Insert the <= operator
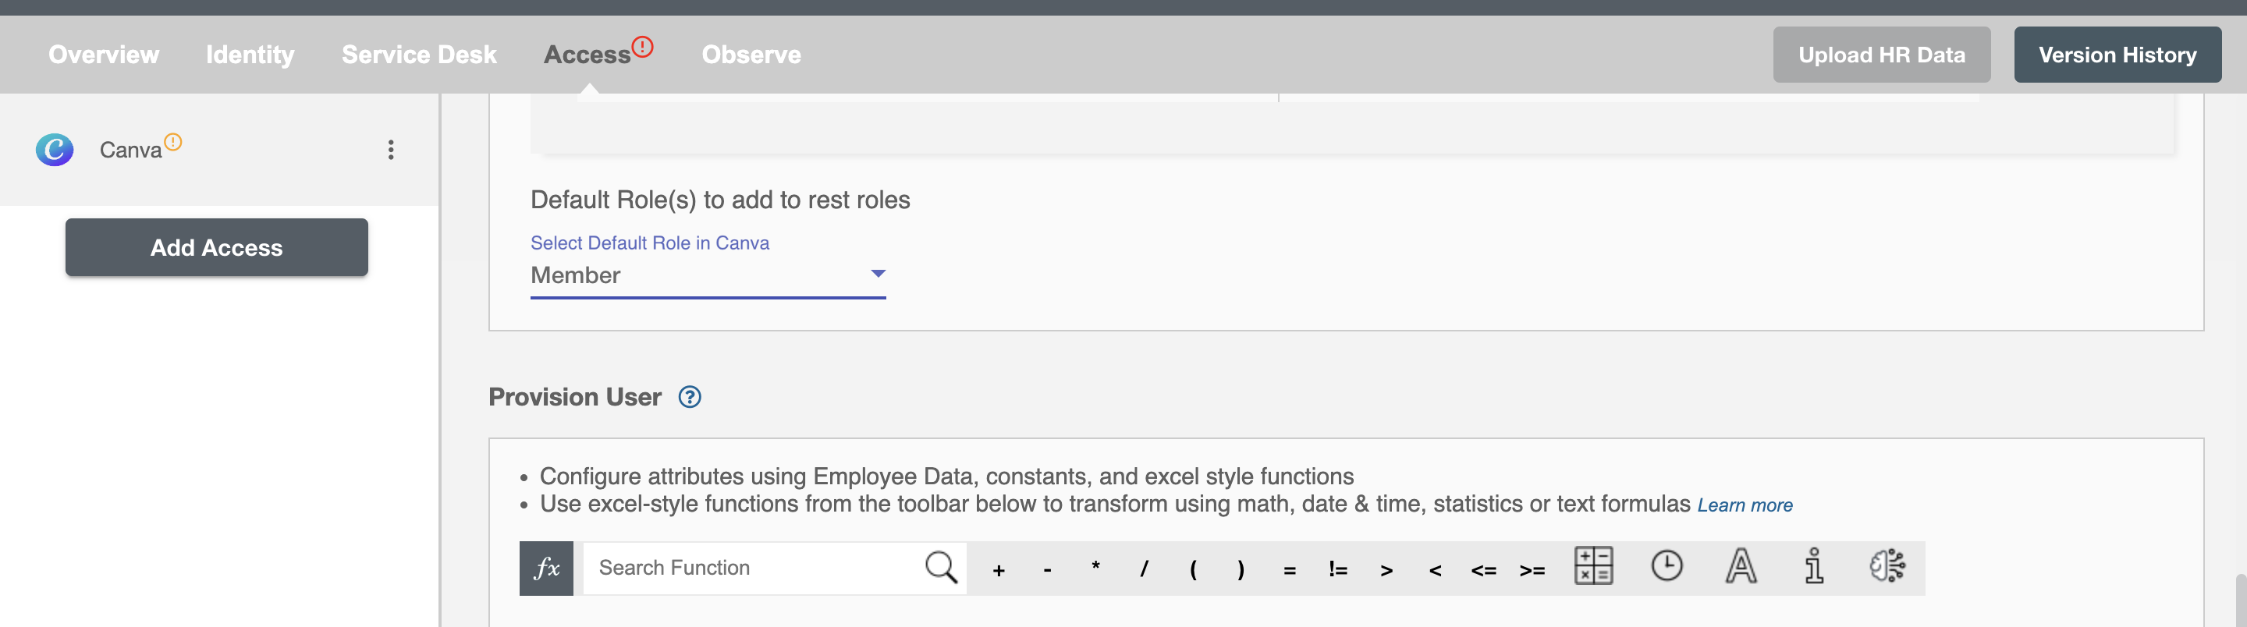2247x627 pixels. coord(1484,571)
